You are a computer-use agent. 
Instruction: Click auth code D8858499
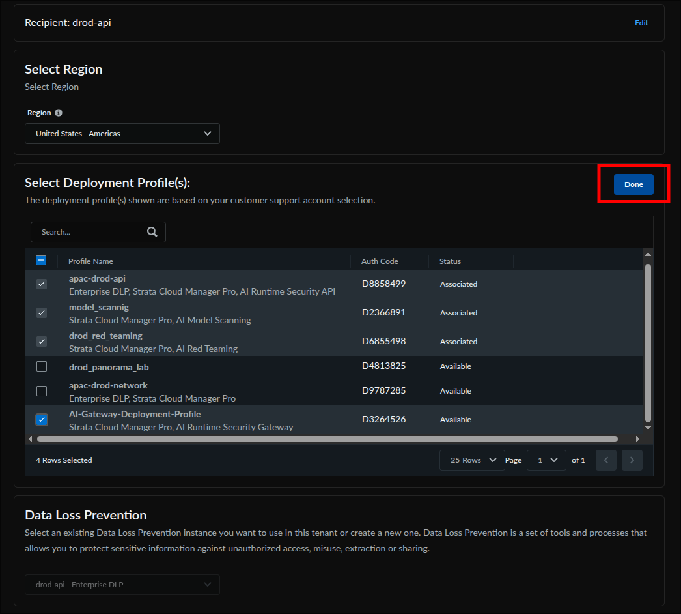click(x=384, y=284)
